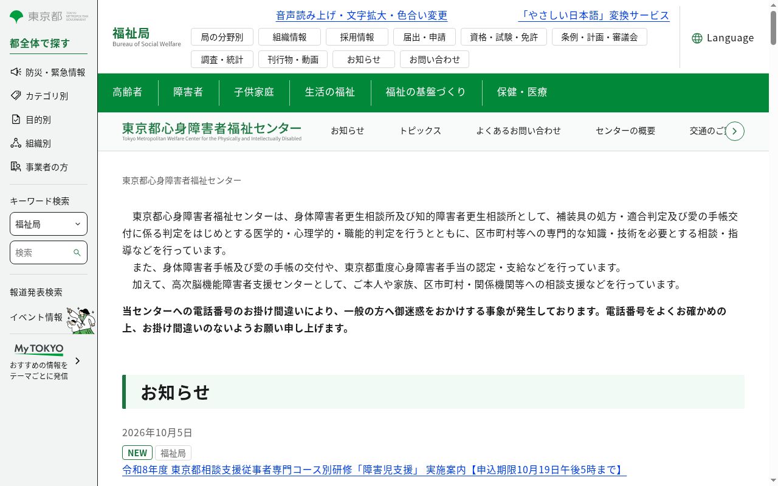This screenshot has height=486, width=778.
Task: Open the 障害者 menu in green bar
Action: point(188,92)
